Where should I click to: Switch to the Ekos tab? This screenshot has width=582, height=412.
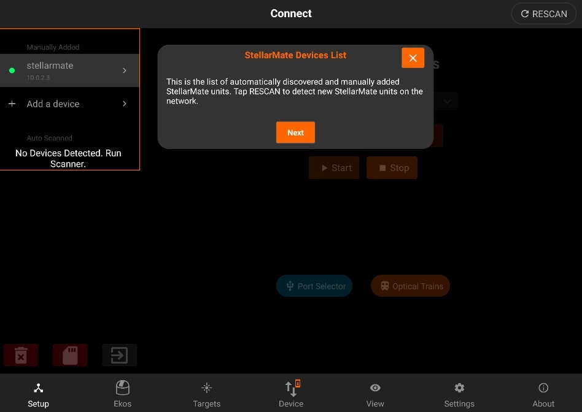pos(123,394)
